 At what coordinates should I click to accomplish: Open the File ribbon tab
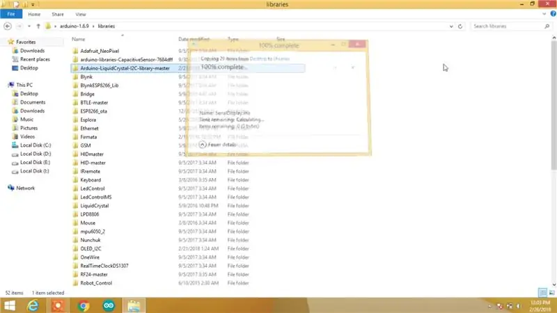click(x=11, y=14)
